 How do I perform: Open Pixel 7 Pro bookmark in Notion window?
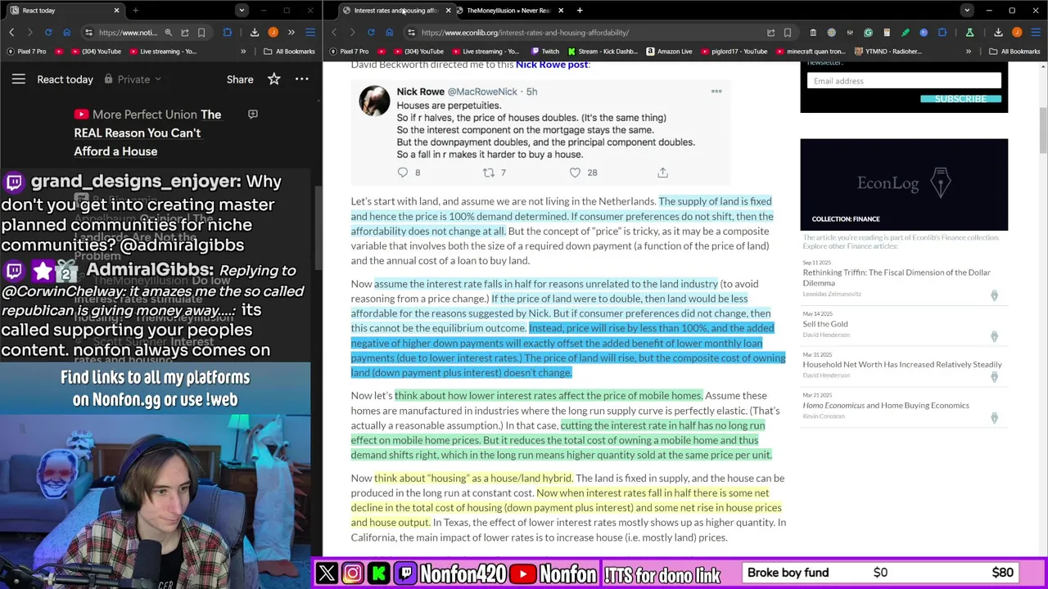click(x=27, y=52)
